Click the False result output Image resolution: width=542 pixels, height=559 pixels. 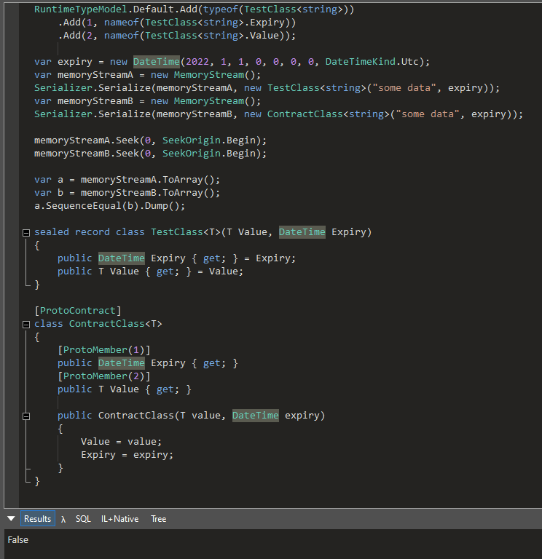(17, 540)
